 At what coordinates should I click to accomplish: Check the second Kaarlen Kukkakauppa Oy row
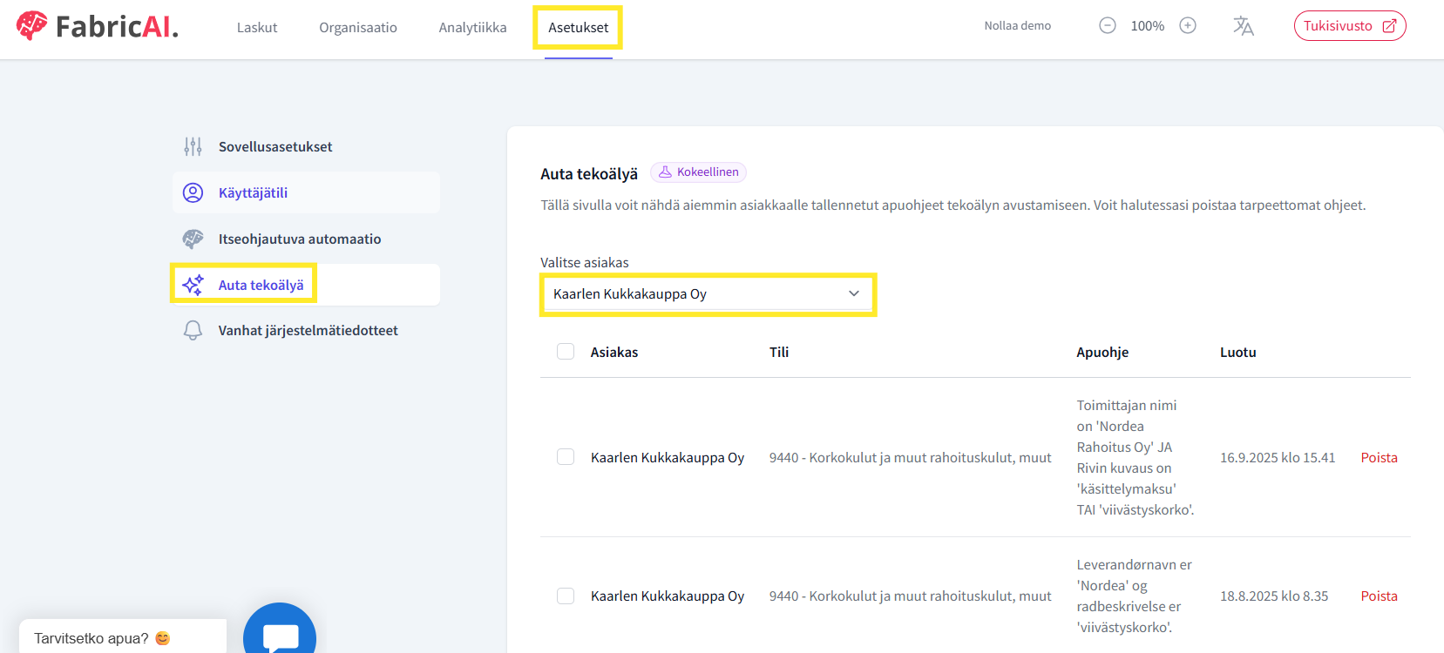click(x=566, y=596)
